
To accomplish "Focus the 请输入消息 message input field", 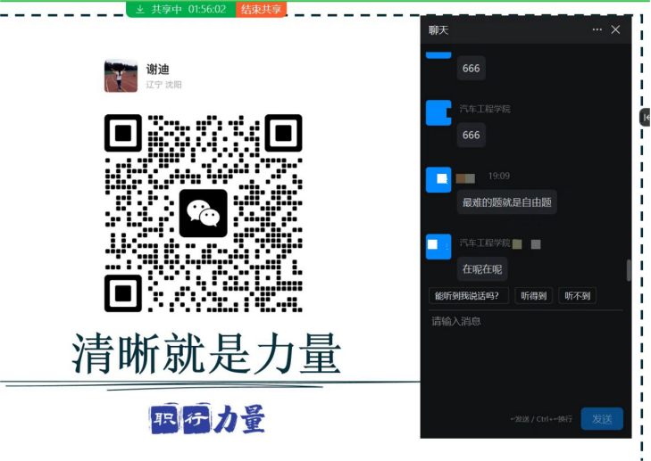I will (526, 357).
